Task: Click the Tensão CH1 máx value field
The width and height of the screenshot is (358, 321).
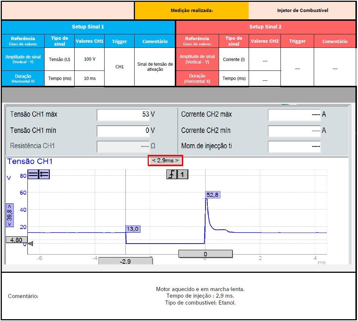Action: [123, 115]
